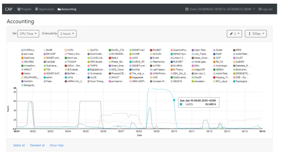Click the DECAMP pink legend marker
The image size is (285, 153).
click(45, 54)
